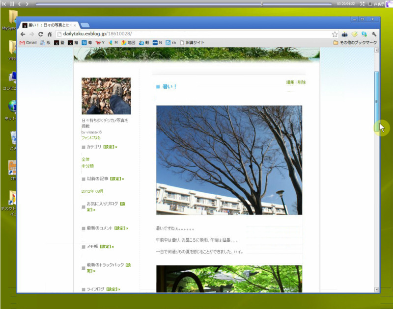393x309 pixels.
Task: Reload the page with refresh icon
Action: click(x=41, y=34)
